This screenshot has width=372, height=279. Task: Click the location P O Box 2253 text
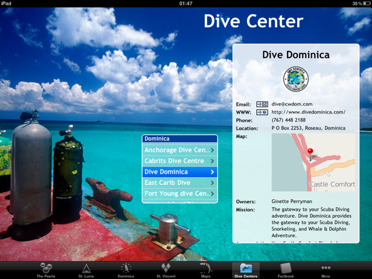click(x=308, y=128)
